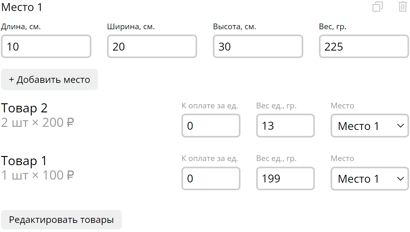The height and width of the screenshot is (232, 410).
Task: Click the Редактировать товары button
Action: click(x=62, y=220)
